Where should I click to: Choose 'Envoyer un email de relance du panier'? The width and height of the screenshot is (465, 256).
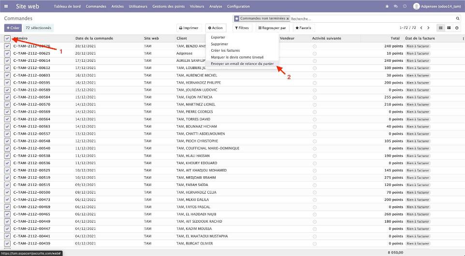tap(242, 64)
